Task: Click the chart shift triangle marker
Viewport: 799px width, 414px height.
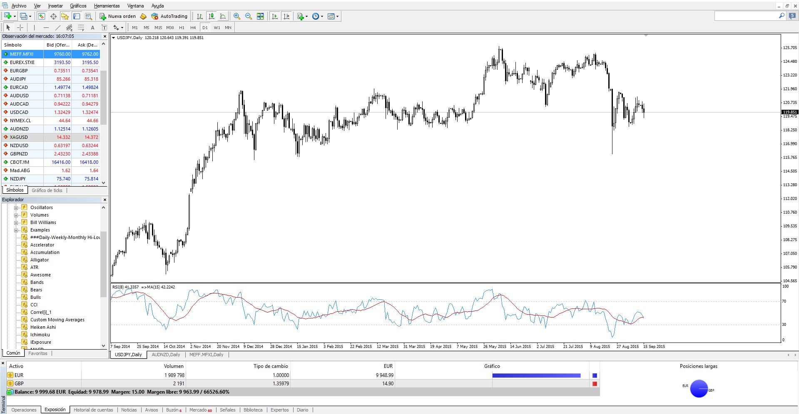Action: click(x=646, y=36)
